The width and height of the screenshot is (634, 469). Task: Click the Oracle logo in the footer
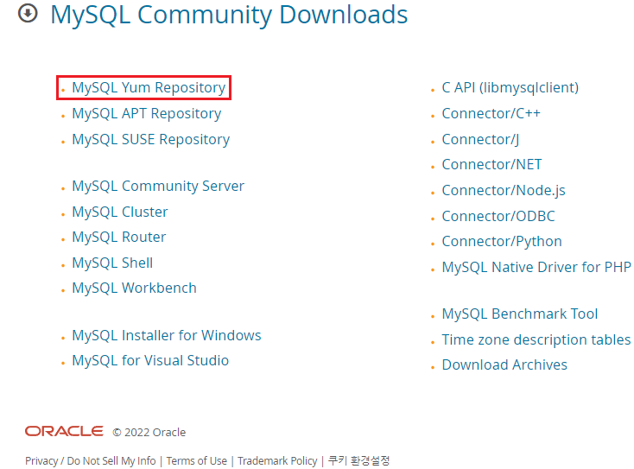(64, 431)
